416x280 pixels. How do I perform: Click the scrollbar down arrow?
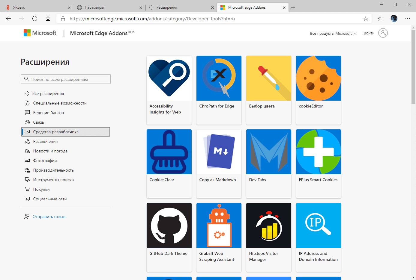414,277
